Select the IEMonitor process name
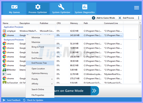143x103 pixels. [x=11, y=70]
